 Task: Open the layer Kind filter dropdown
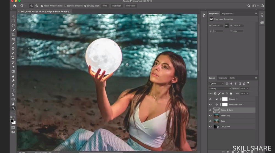pyautogui.click(x=216, y=84)
